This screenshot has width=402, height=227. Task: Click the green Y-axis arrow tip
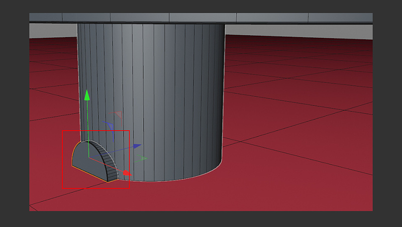[87, 94]
